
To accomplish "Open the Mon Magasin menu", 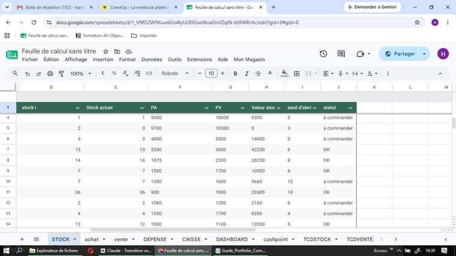I will coord(249,59).
